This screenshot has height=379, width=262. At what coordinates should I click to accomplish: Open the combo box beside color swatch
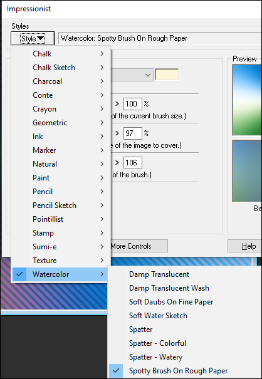coord(132,75)
